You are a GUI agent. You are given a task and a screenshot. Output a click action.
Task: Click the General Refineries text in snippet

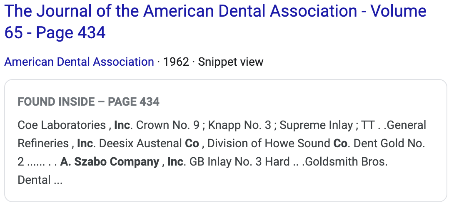point(407,125)
